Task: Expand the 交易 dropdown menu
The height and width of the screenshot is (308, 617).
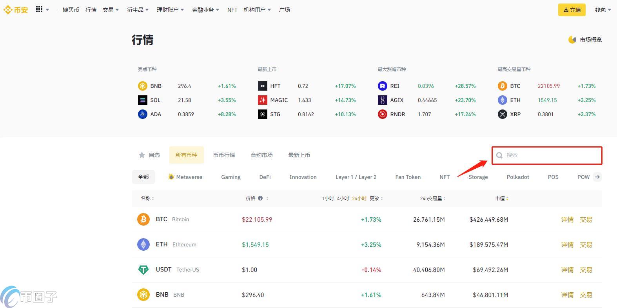Action: (x=111, y=10)
